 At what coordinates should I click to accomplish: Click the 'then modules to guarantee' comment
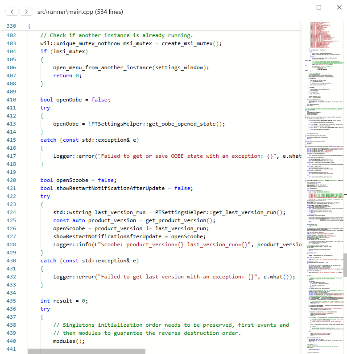[147, 333]
